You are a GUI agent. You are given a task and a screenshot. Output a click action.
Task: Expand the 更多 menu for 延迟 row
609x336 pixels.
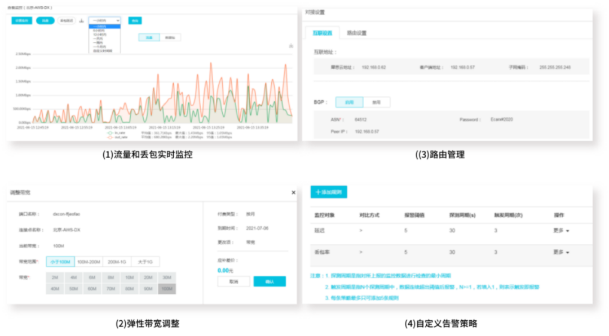click(x=561, y=231)
